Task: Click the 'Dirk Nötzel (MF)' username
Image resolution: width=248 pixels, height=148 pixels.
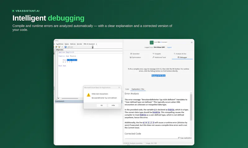Action: (159, 47)
